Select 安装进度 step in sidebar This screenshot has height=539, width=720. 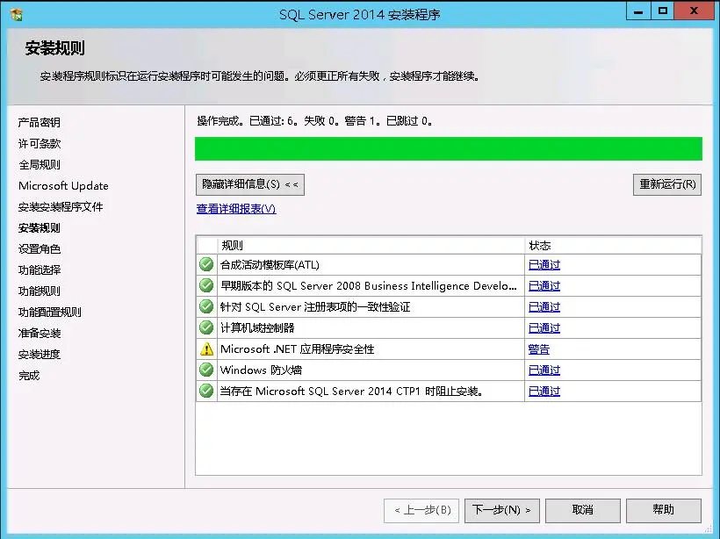point(40,355)
